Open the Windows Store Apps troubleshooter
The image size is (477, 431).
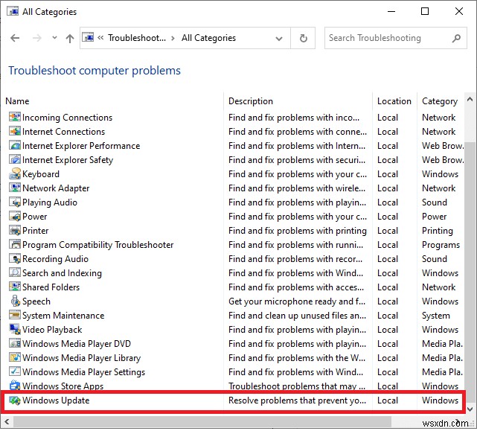point(63,386)
